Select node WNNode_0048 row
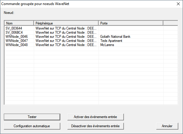The image size is (183, 134). coord(16,45)
